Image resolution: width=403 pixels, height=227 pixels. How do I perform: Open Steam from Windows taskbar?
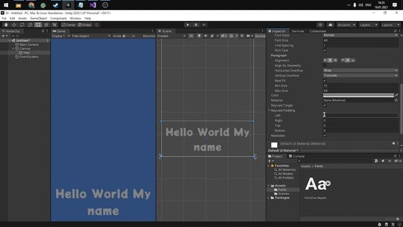(x=55, y=5)
